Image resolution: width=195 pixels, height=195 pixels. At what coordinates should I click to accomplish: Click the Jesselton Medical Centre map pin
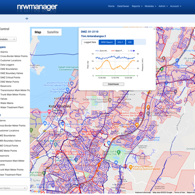tap(141, 114)
